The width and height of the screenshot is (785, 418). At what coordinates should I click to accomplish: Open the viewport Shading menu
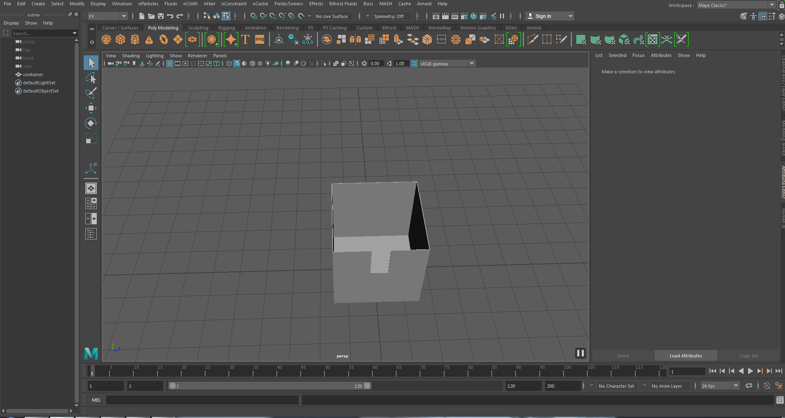click(131, 56)
